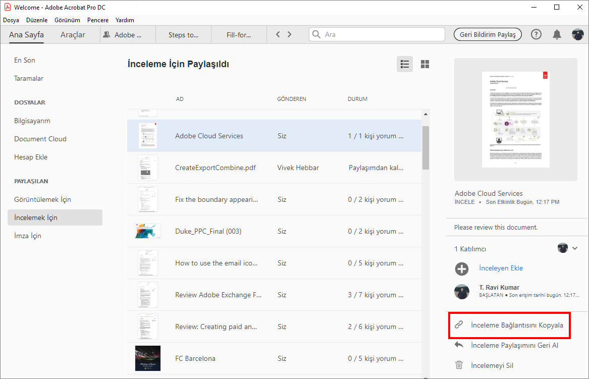This screenshot has height=379, width=589.
Task: Switch to the Araçlar tab
Action: pos(73,35)
